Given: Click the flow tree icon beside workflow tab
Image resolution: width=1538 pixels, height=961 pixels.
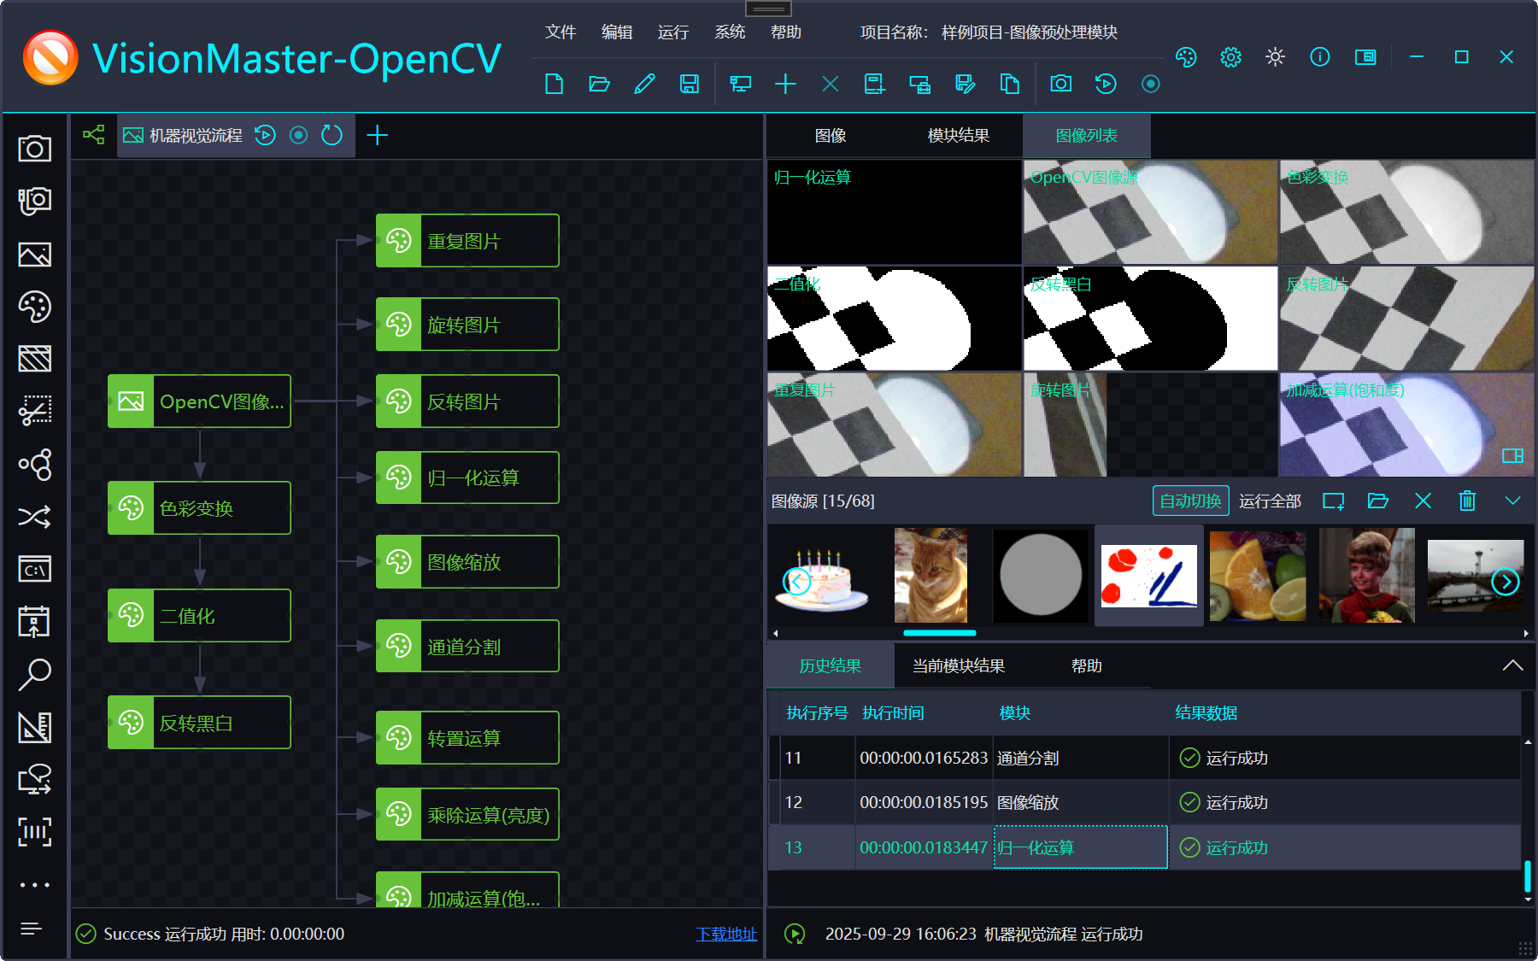Looking at the screenshot, I should point(93,134).
